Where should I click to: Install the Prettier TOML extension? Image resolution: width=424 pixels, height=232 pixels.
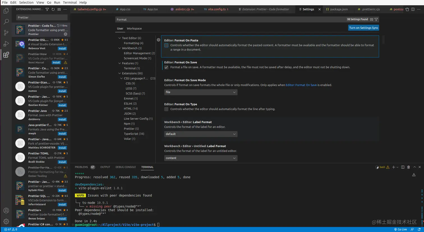click(62, 162)
